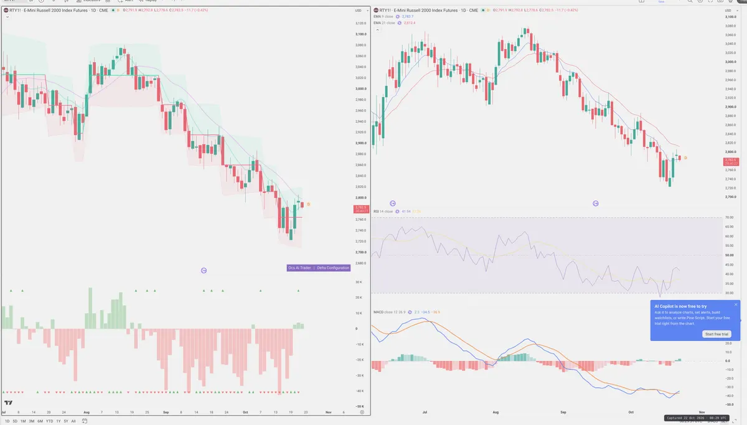Click the icon beside RSI legend values
Screen dimensions: 747x425
click(398, 212)
